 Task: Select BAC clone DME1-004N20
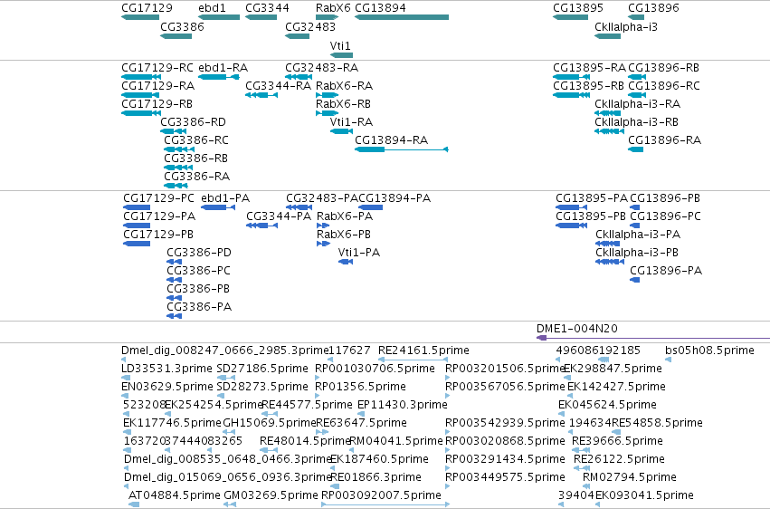click(653, 338)
